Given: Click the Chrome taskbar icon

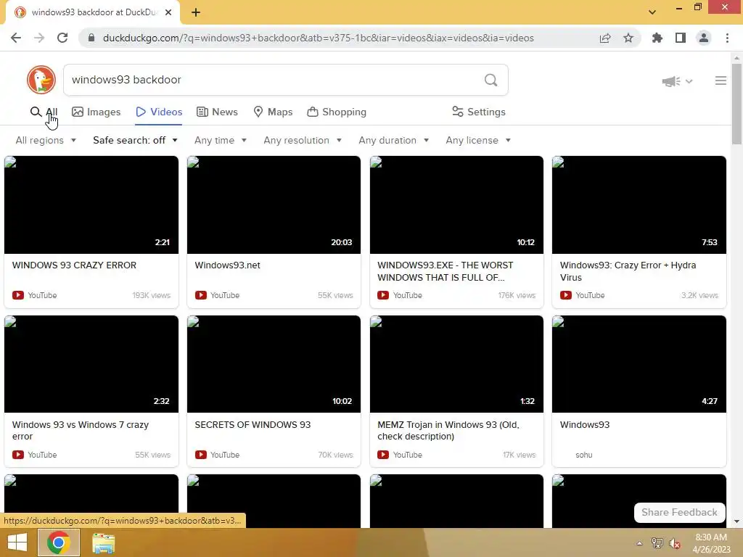Looking at the screenshot, I should point(59,542).
